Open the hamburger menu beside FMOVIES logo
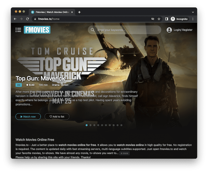Screen dimensions: 208x173 click(18, 30)
